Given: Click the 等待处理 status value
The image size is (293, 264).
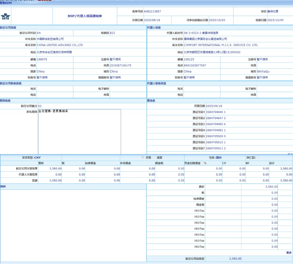Looking at the screenshot, I should [273, 12].
